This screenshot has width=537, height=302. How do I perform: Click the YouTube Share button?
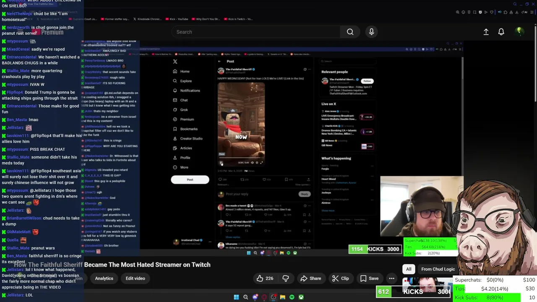(311, 279)
